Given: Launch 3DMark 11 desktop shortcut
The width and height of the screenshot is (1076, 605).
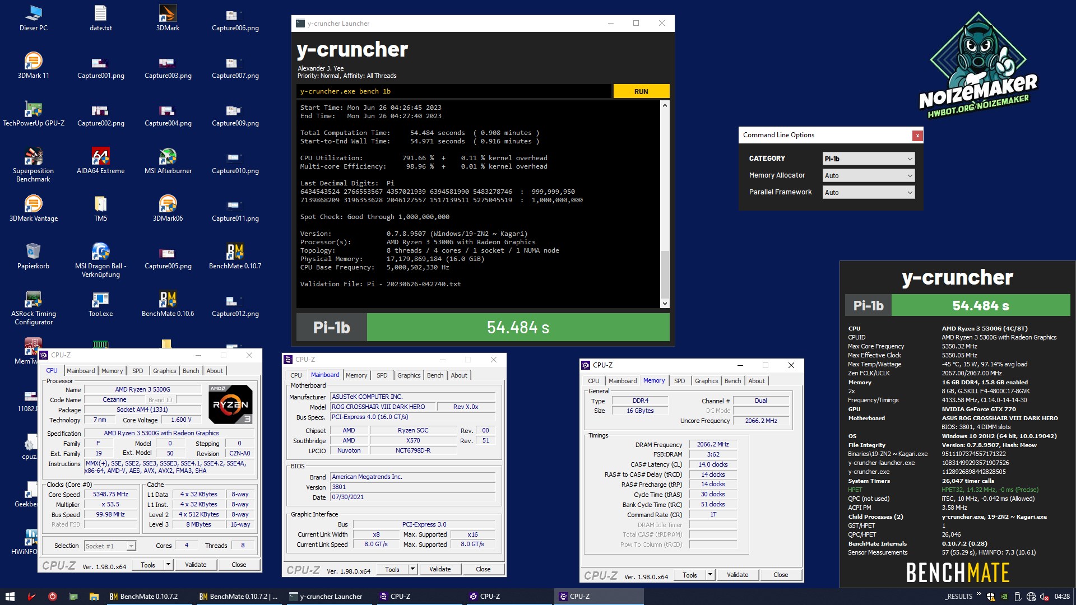Looking at the screenshot, I should click(x=34, y=66).
